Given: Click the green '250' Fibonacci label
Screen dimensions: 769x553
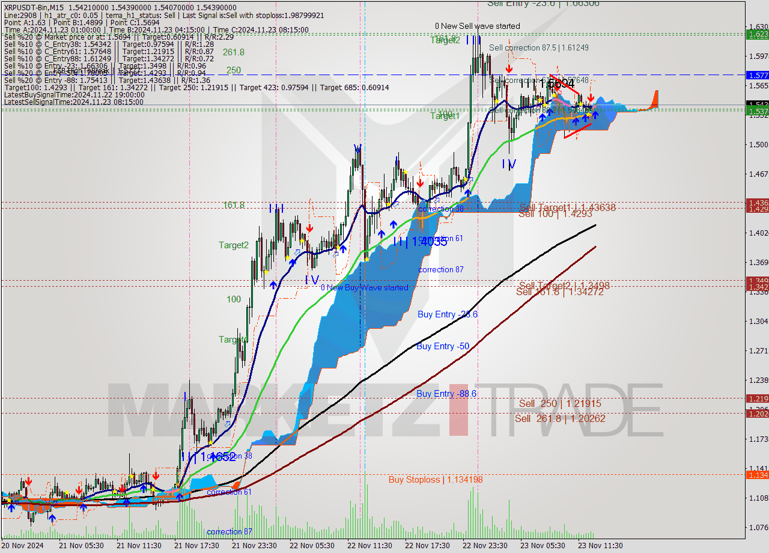Looking at the screenshot, I should click(234, 70).
